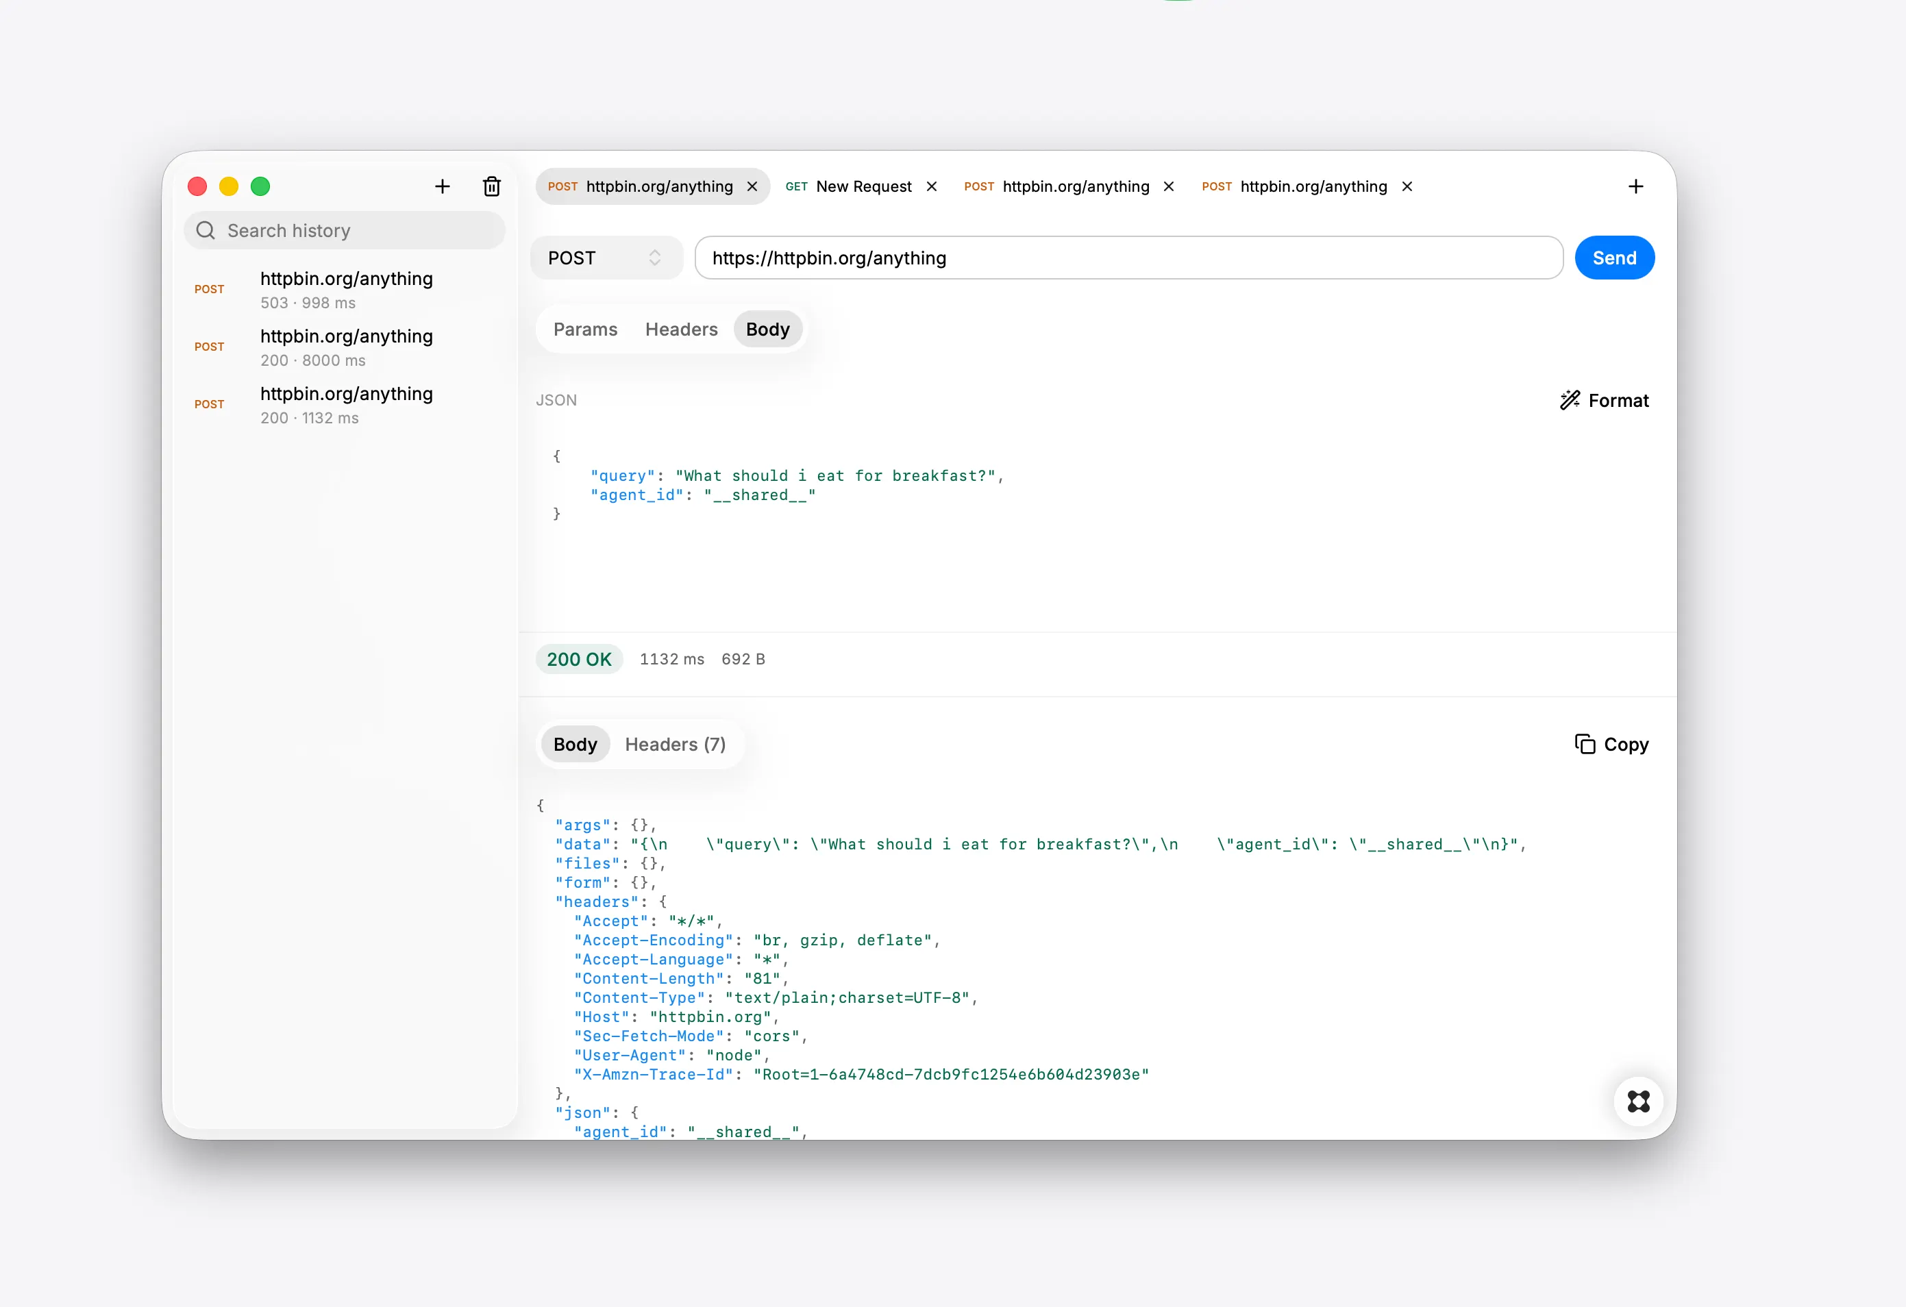This screenshot has width=1906, height=1307.
Task: Click the "Accept-Encoding" response line
Action: (757, 941)
